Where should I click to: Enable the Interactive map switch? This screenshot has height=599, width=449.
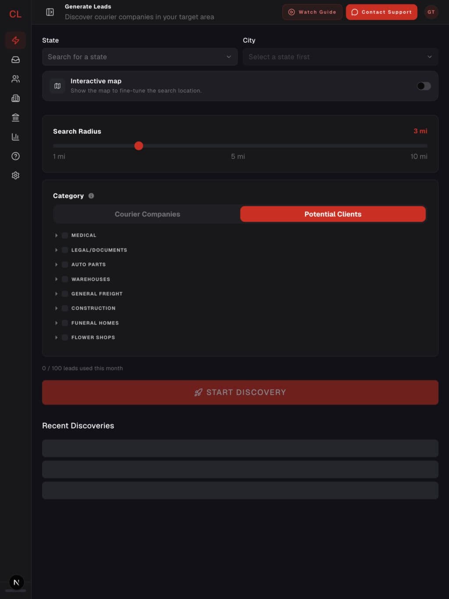point(424,86)
